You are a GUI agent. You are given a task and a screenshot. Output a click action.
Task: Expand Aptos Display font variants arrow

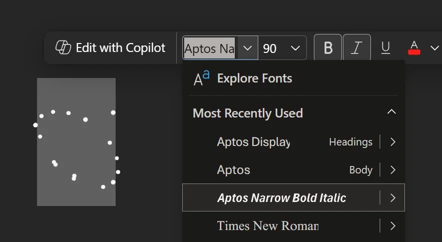point(393,141)
